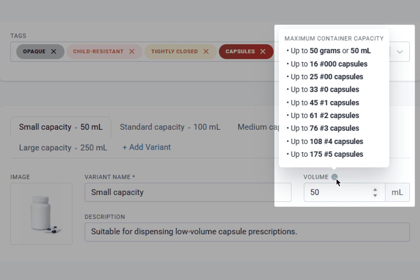Click the Volume info icon
420x280 pixels.
pyautogui.click(x=334, y=177)
